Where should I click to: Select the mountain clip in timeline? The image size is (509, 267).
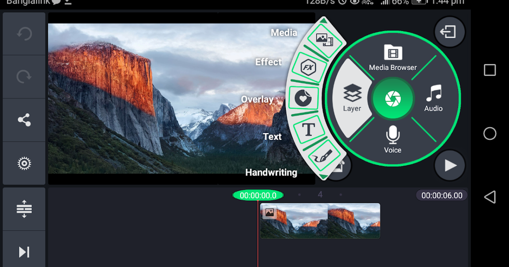[x=320, y=221]
